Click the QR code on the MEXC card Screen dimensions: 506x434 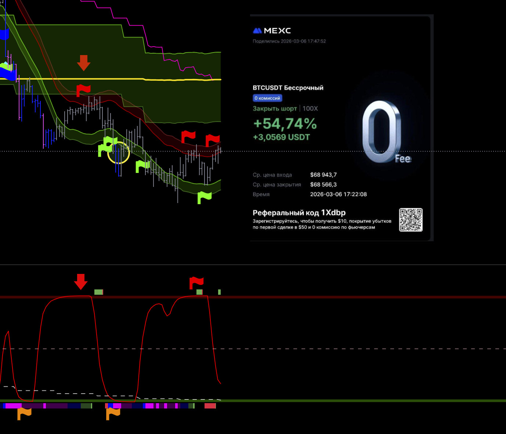pos(411,220)
